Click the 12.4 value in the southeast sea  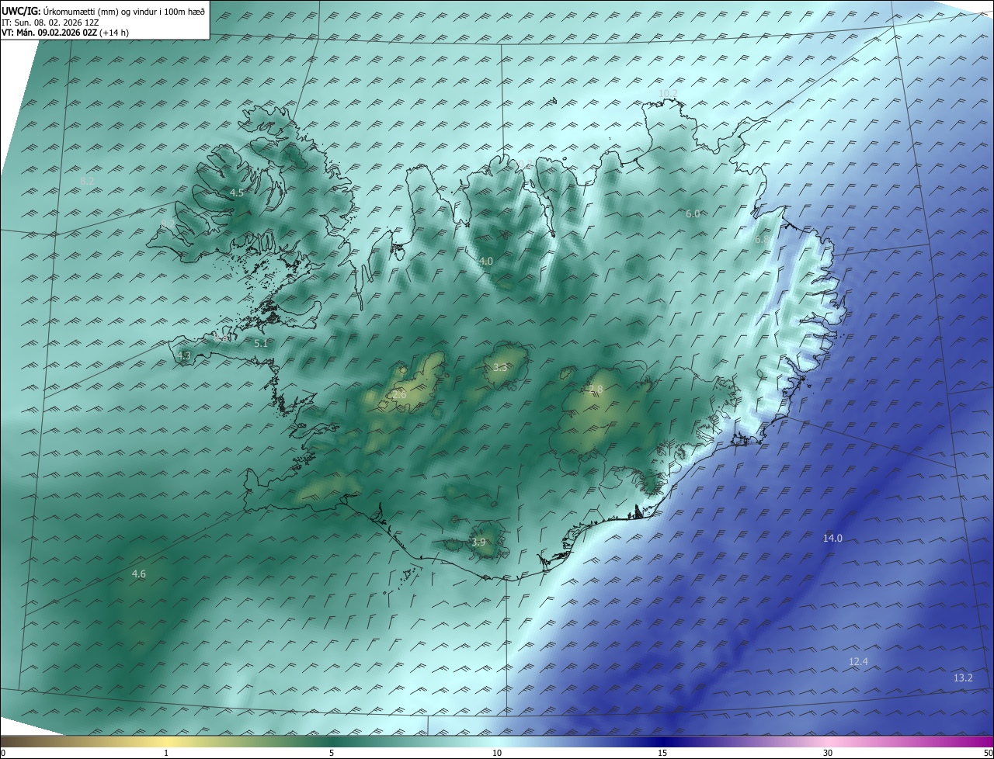pos(858,661)
